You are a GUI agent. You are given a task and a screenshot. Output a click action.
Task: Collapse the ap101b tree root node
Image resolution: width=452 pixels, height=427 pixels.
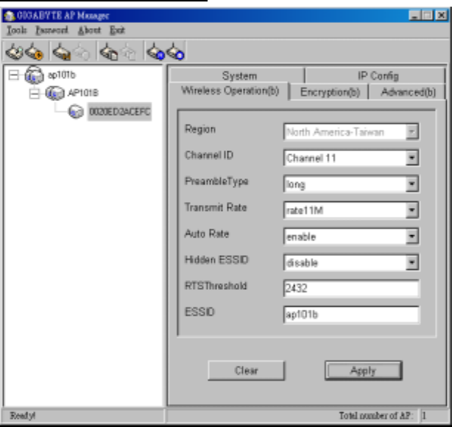[13, 75]
